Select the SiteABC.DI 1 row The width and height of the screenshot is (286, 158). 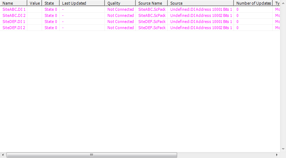(14, 9)
